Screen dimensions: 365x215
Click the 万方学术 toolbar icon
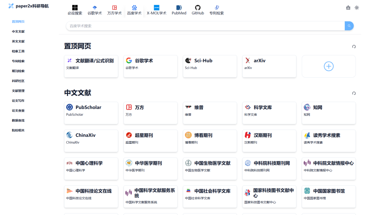click(x=115, y=9)
